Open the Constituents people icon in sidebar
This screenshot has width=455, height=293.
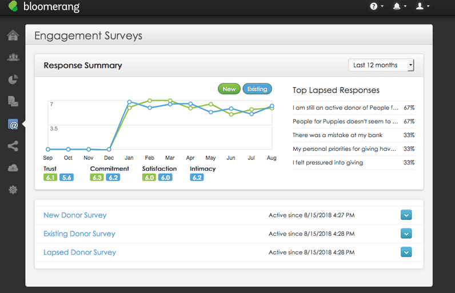click(13, 57)
